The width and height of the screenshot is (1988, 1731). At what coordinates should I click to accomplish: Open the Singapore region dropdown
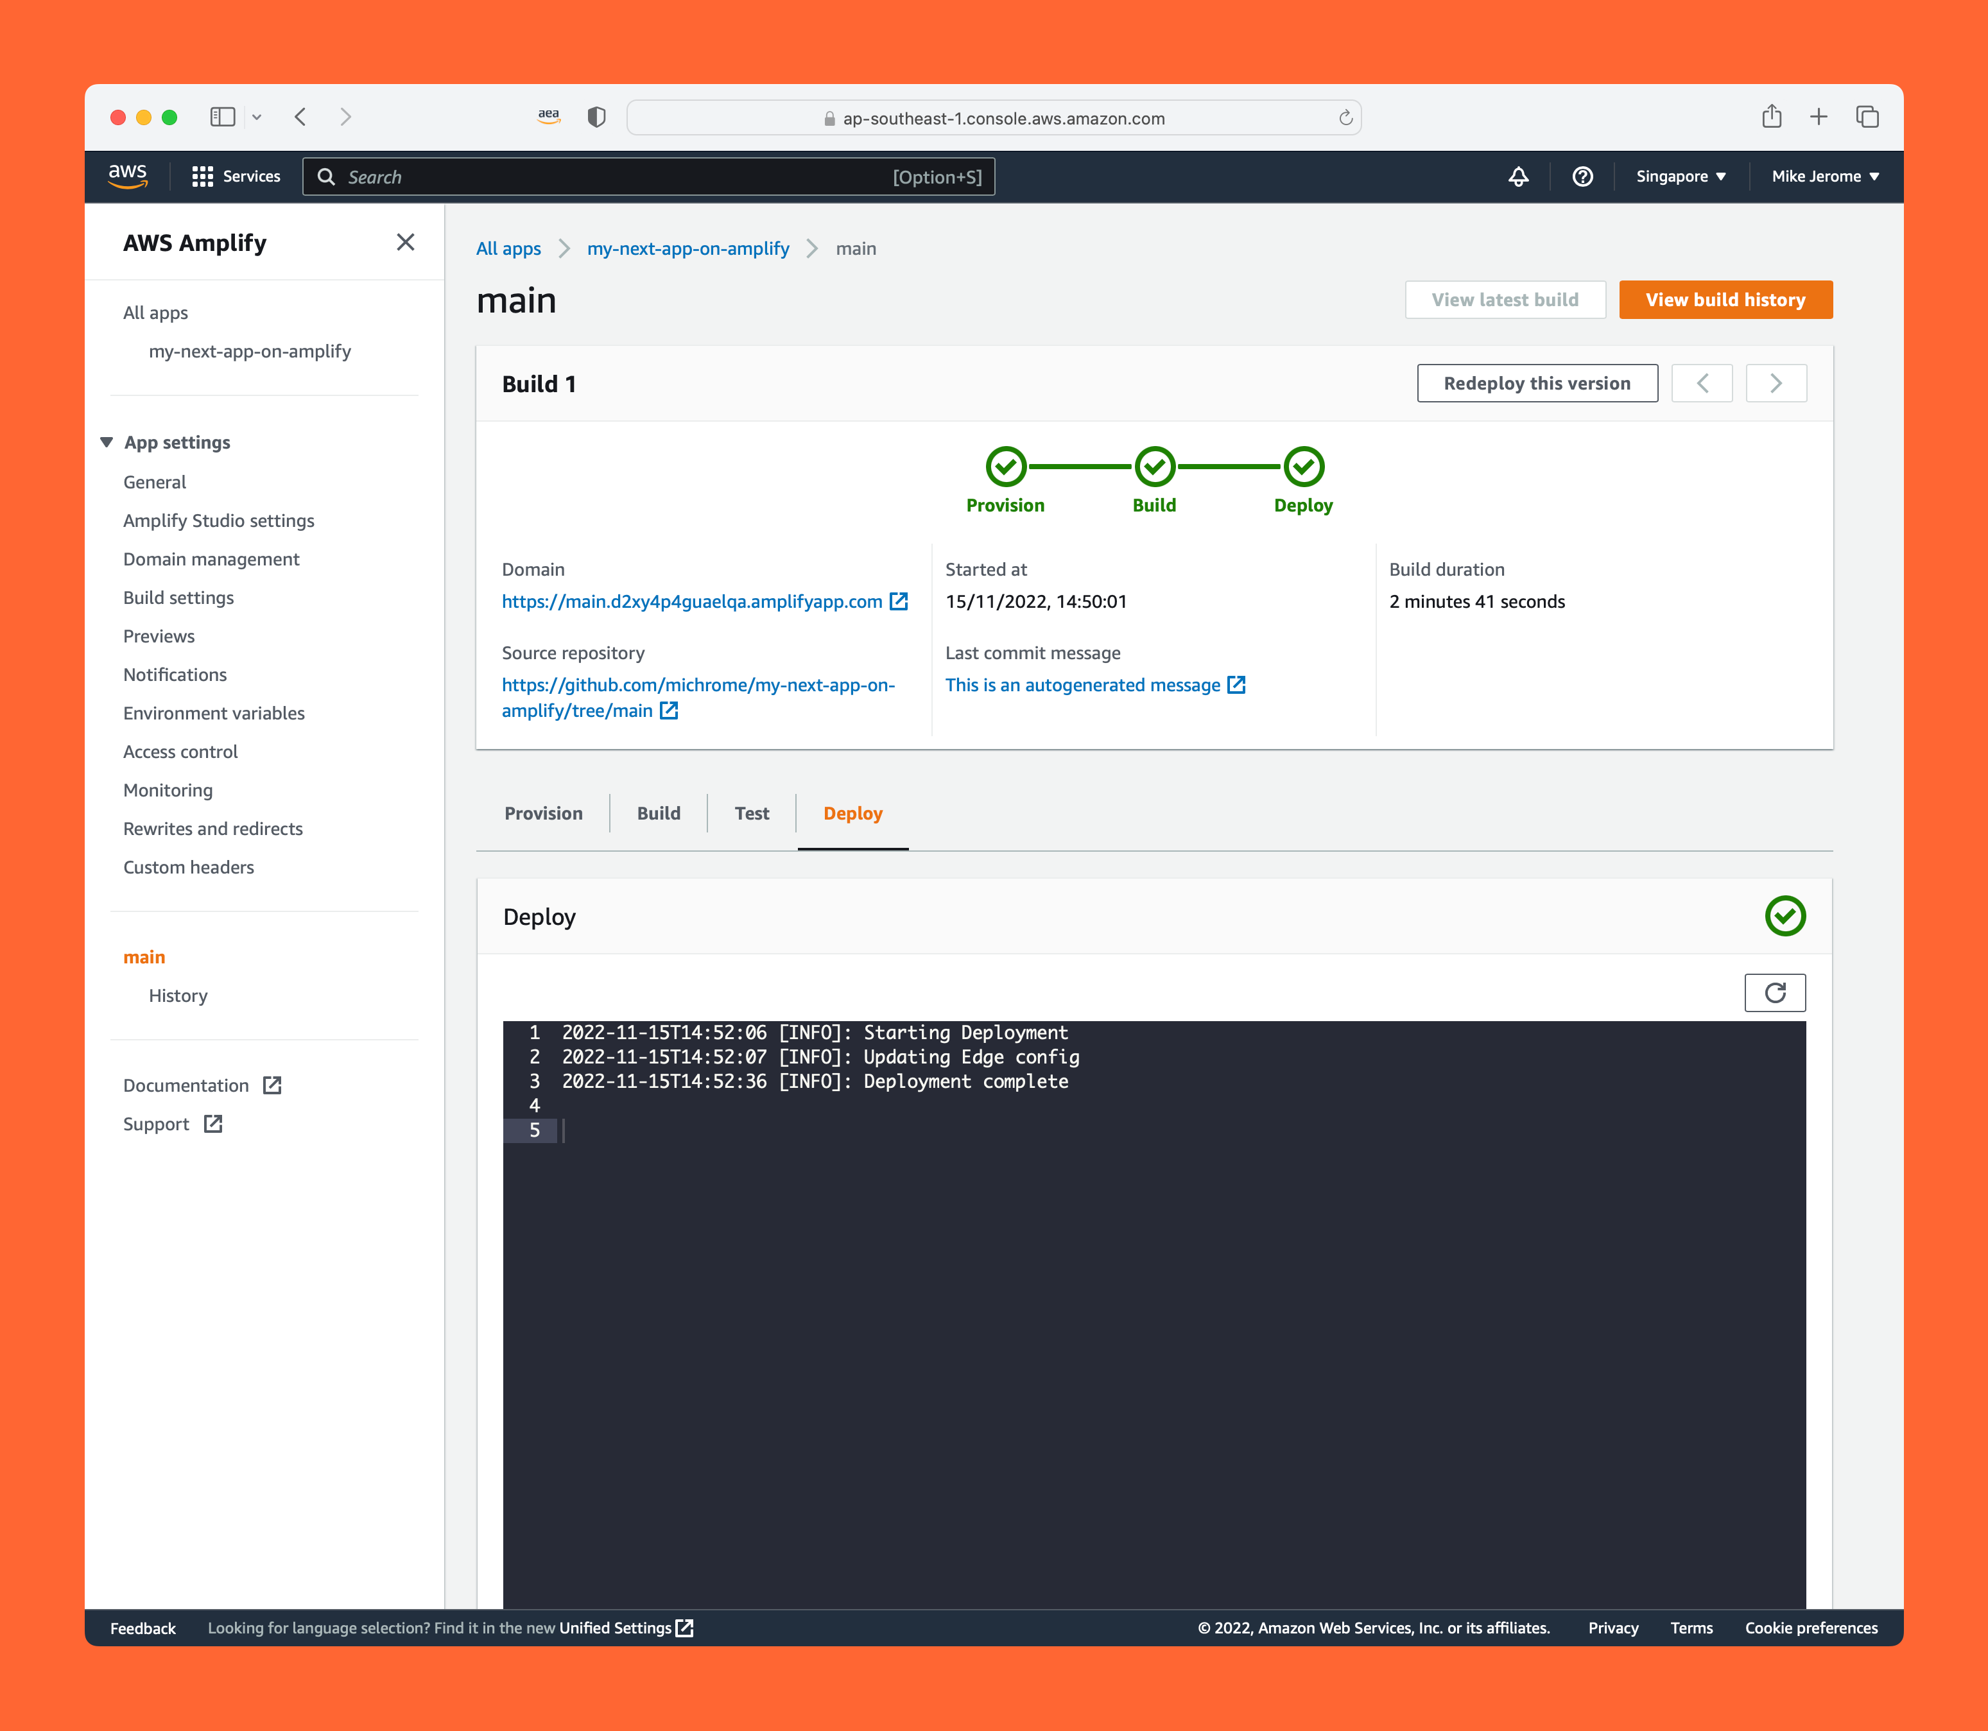tap(1680, 177)
